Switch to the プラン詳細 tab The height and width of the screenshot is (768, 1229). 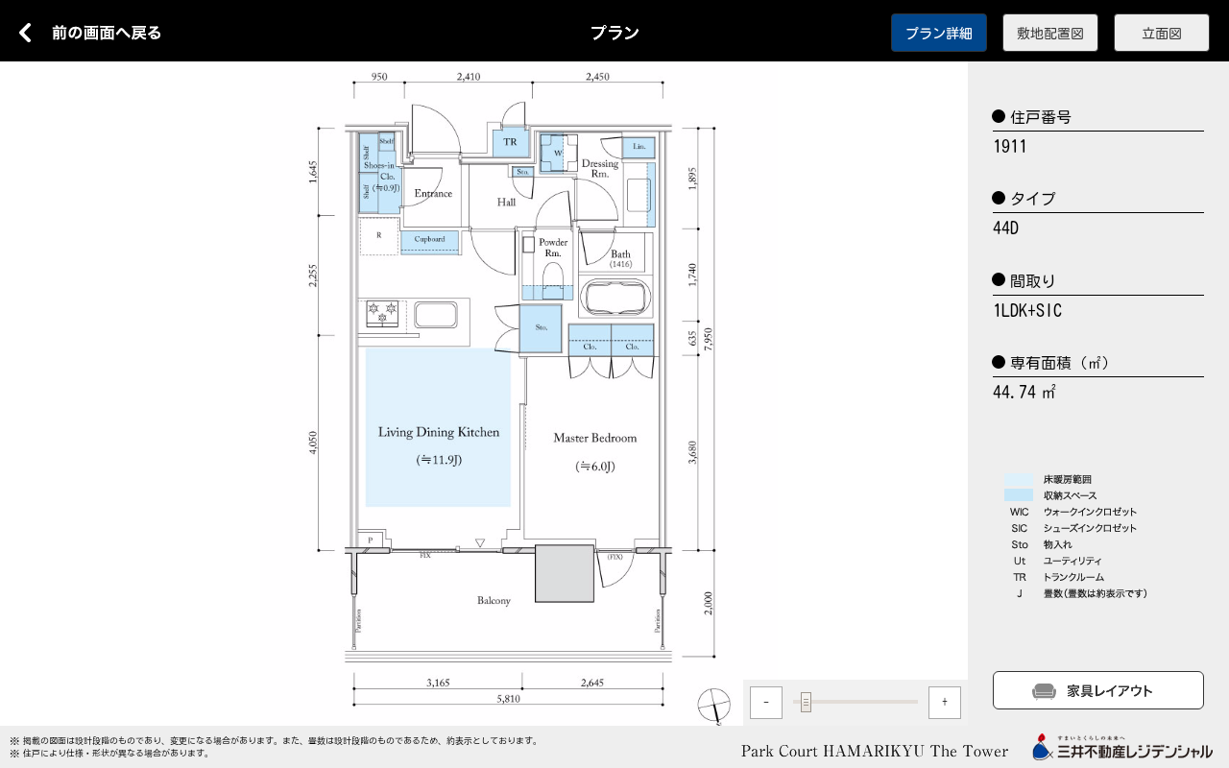pyautogui.click(x=938, y=33)
